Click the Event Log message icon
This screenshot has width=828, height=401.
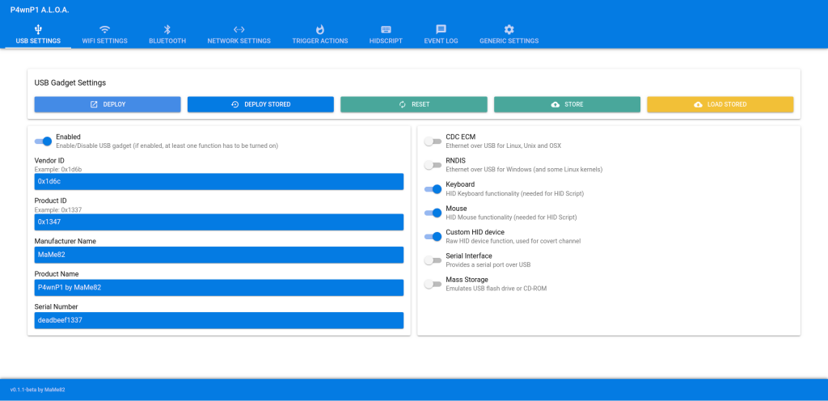click(441, 29)
